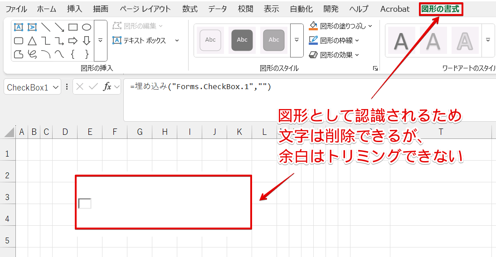
Task: Select the horizontal text box shape icon
Action: click(x=19, y=27)
